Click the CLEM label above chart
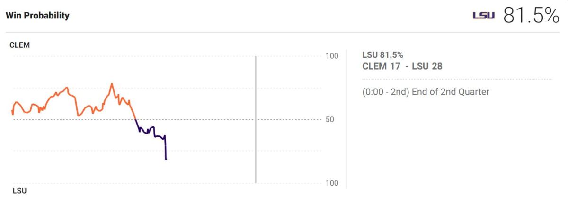This screenshot has width=568, height=205. point(20,45)
